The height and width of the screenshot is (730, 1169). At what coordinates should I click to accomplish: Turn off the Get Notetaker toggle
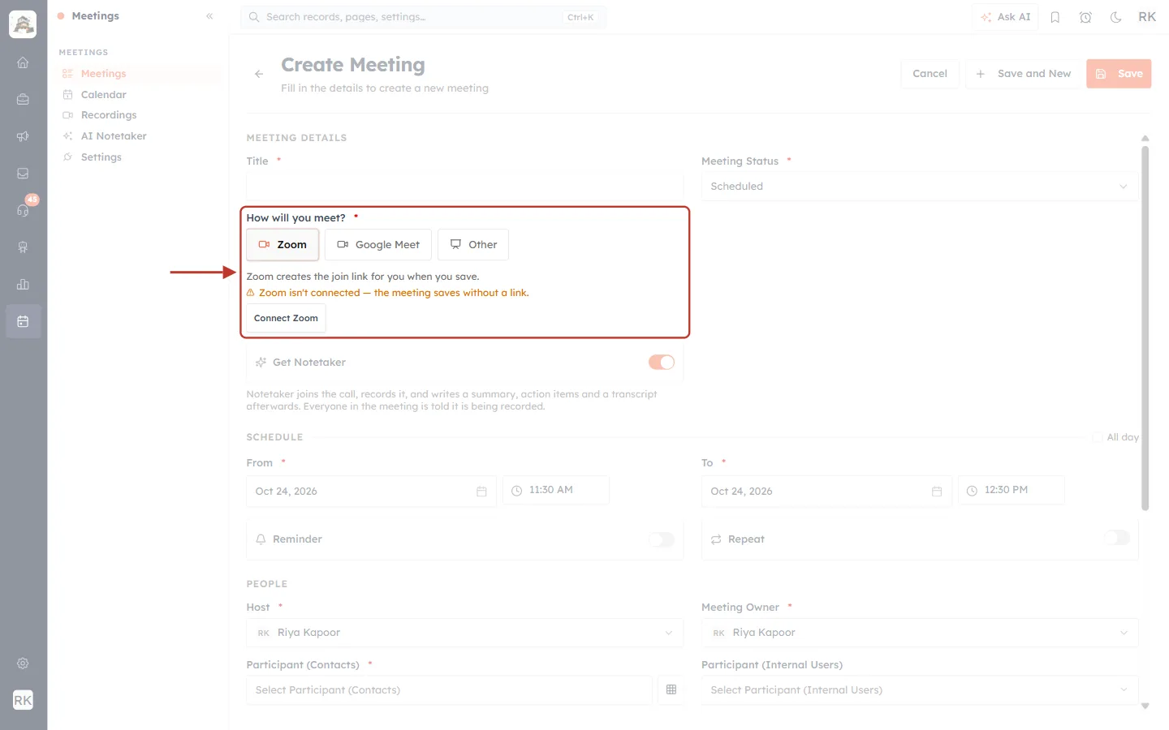click(661, 362)
